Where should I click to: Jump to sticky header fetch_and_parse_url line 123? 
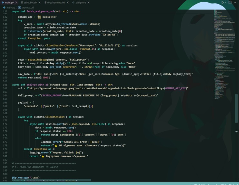tap(46, 11)
